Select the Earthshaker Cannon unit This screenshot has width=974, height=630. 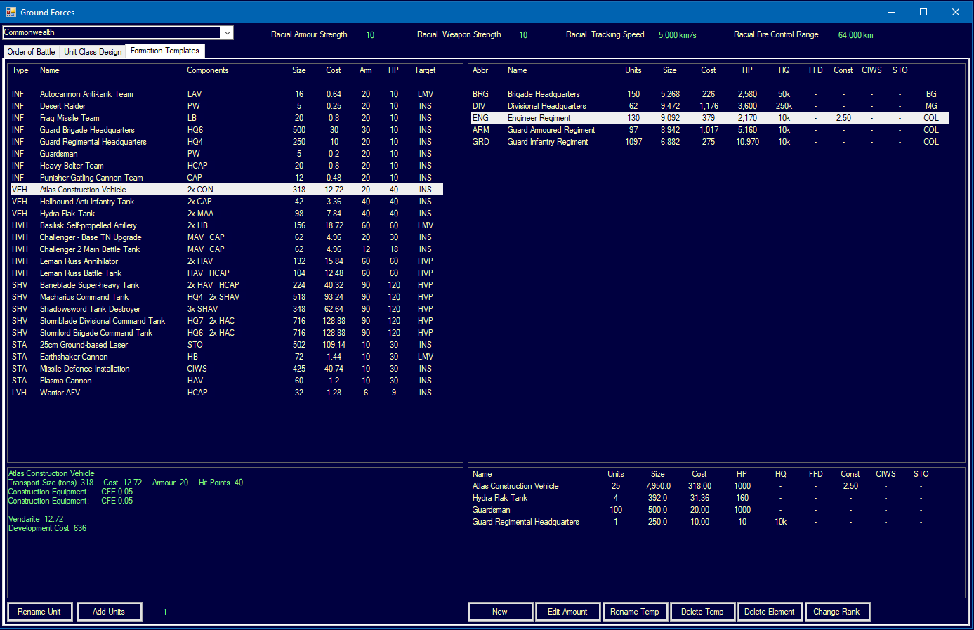(227, 357)
